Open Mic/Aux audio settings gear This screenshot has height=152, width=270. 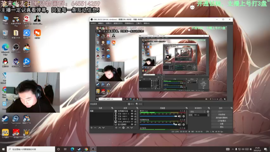[x=184, y=116]
